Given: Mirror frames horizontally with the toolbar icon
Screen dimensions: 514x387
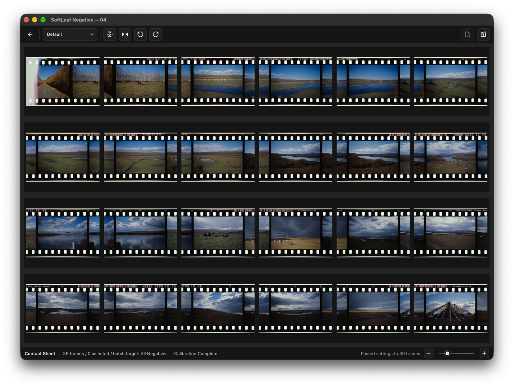Looking at the screenshot, I should 125,34.
